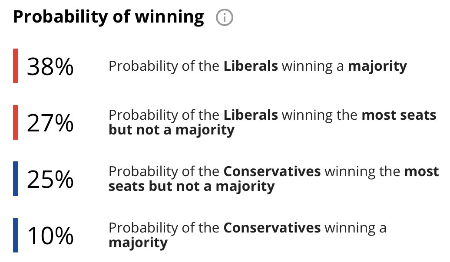Click the bold word Liberals in first row
The image size is (450, 262).
click(x=251, y=66)
